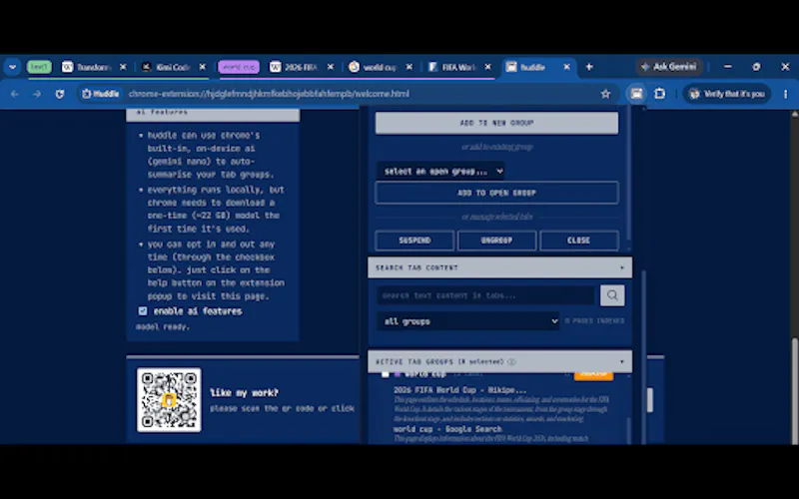799x499 pixels.
Task: Open a new browser tab
Action: pyautogui.click(x=589, y=67)
